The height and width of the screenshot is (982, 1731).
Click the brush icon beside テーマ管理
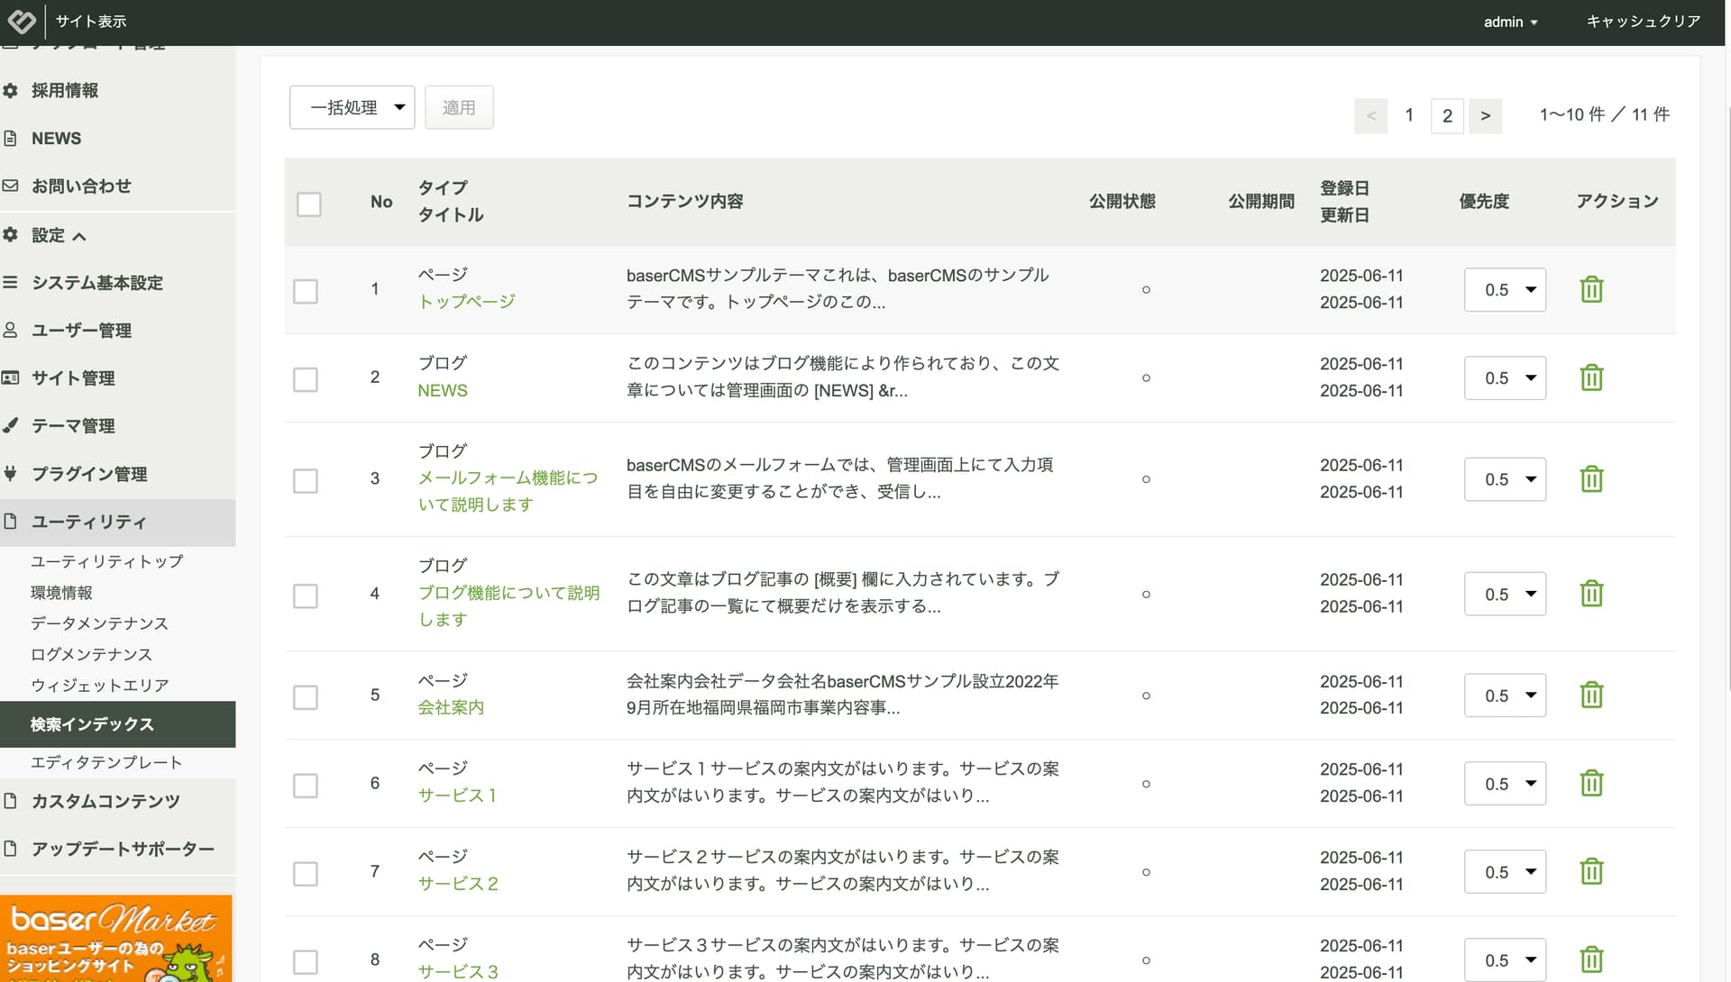pyautogui.click(x=10, y=425)
